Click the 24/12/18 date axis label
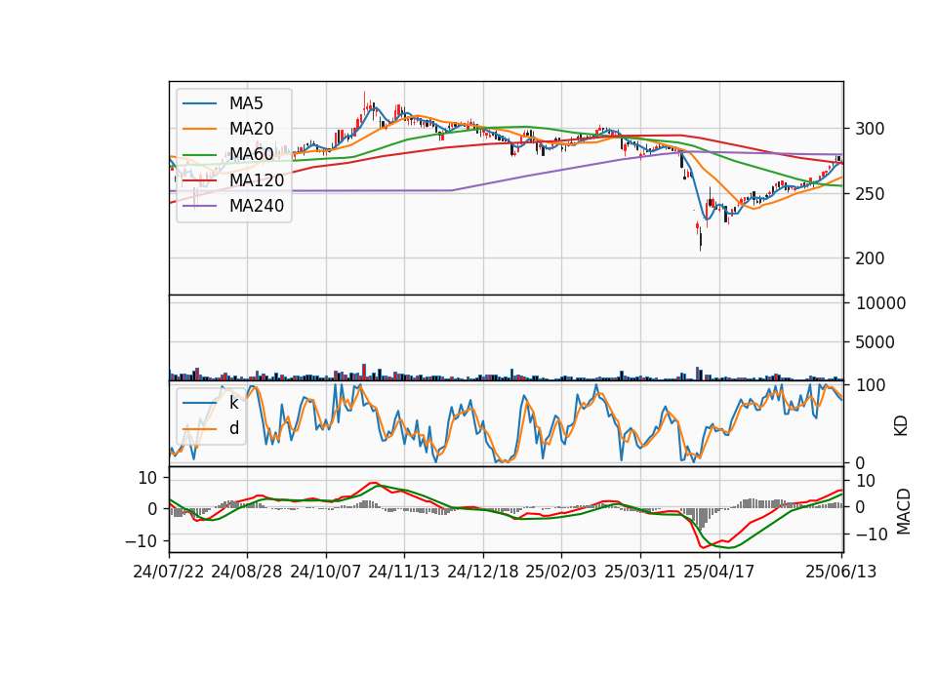Viewport: 937px width, 673px height. click(x=483, y=572)
